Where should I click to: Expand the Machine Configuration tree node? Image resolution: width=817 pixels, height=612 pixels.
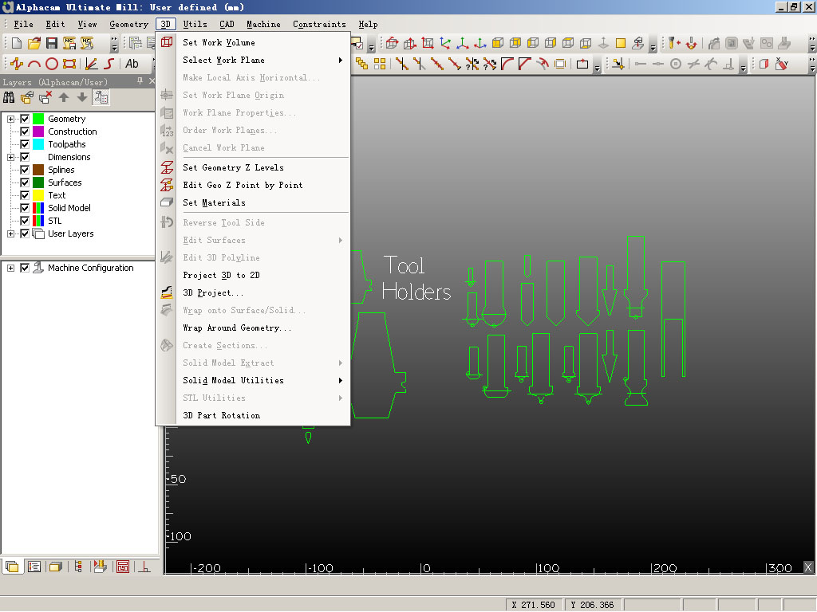tap(10, 268)
